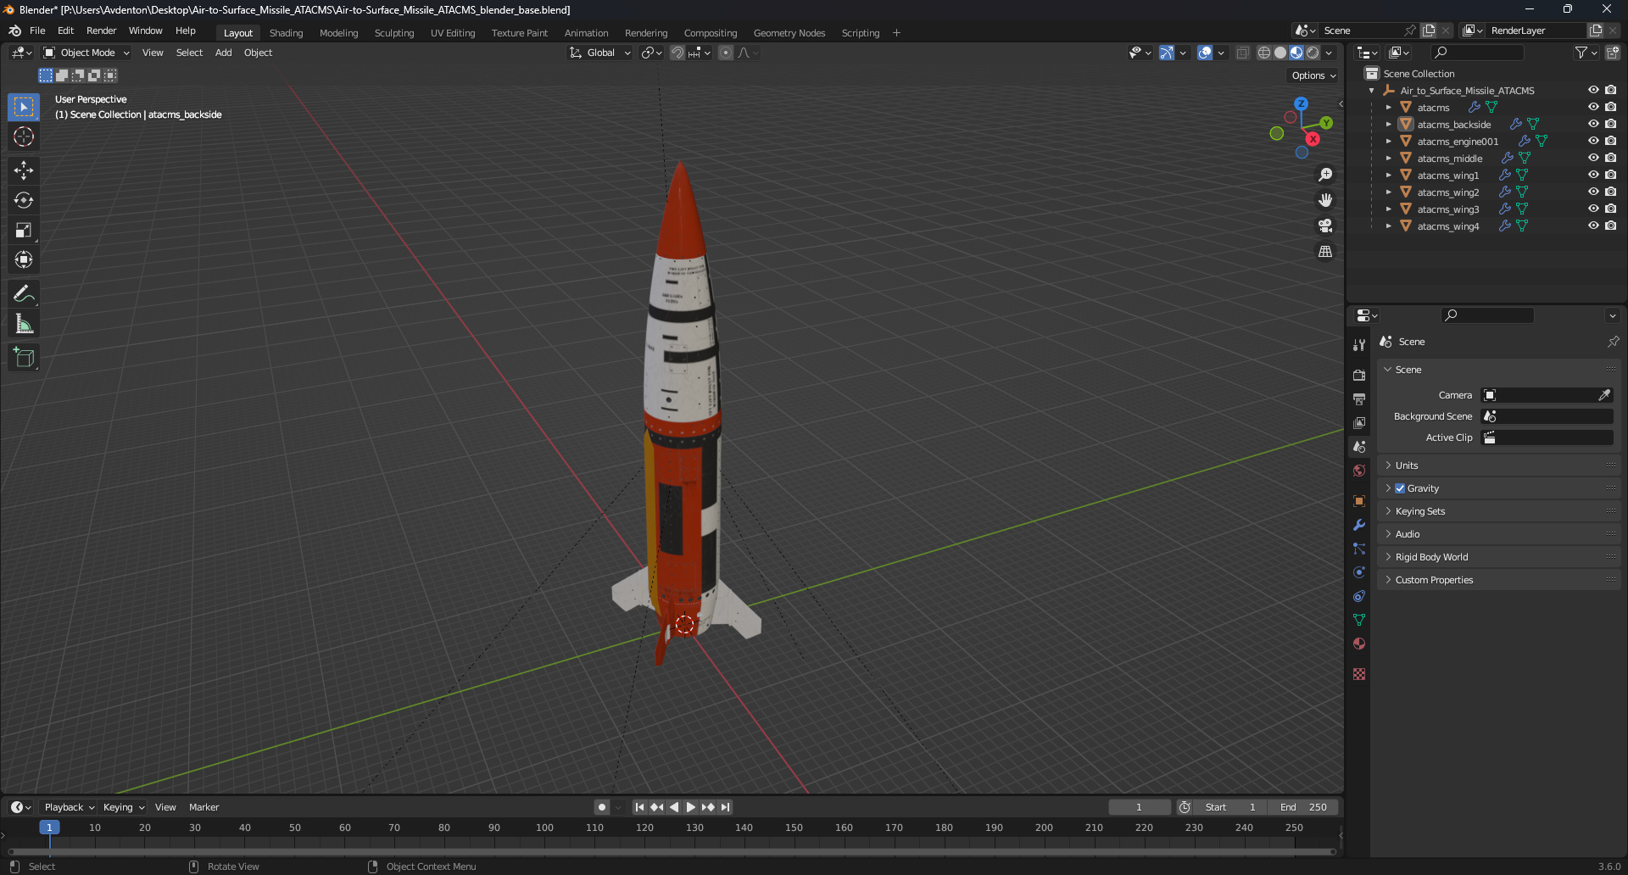Open the Object properties tab
1628x875 pixels.
tap(1359, 501)
